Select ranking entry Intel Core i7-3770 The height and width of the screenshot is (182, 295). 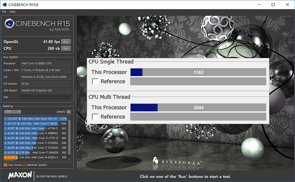(x=35, y=138)
